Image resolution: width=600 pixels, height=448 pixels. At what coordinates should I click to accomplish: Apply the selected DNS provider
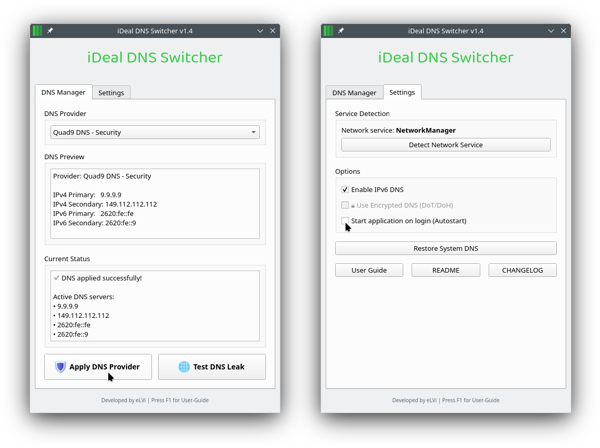point(98,366)
